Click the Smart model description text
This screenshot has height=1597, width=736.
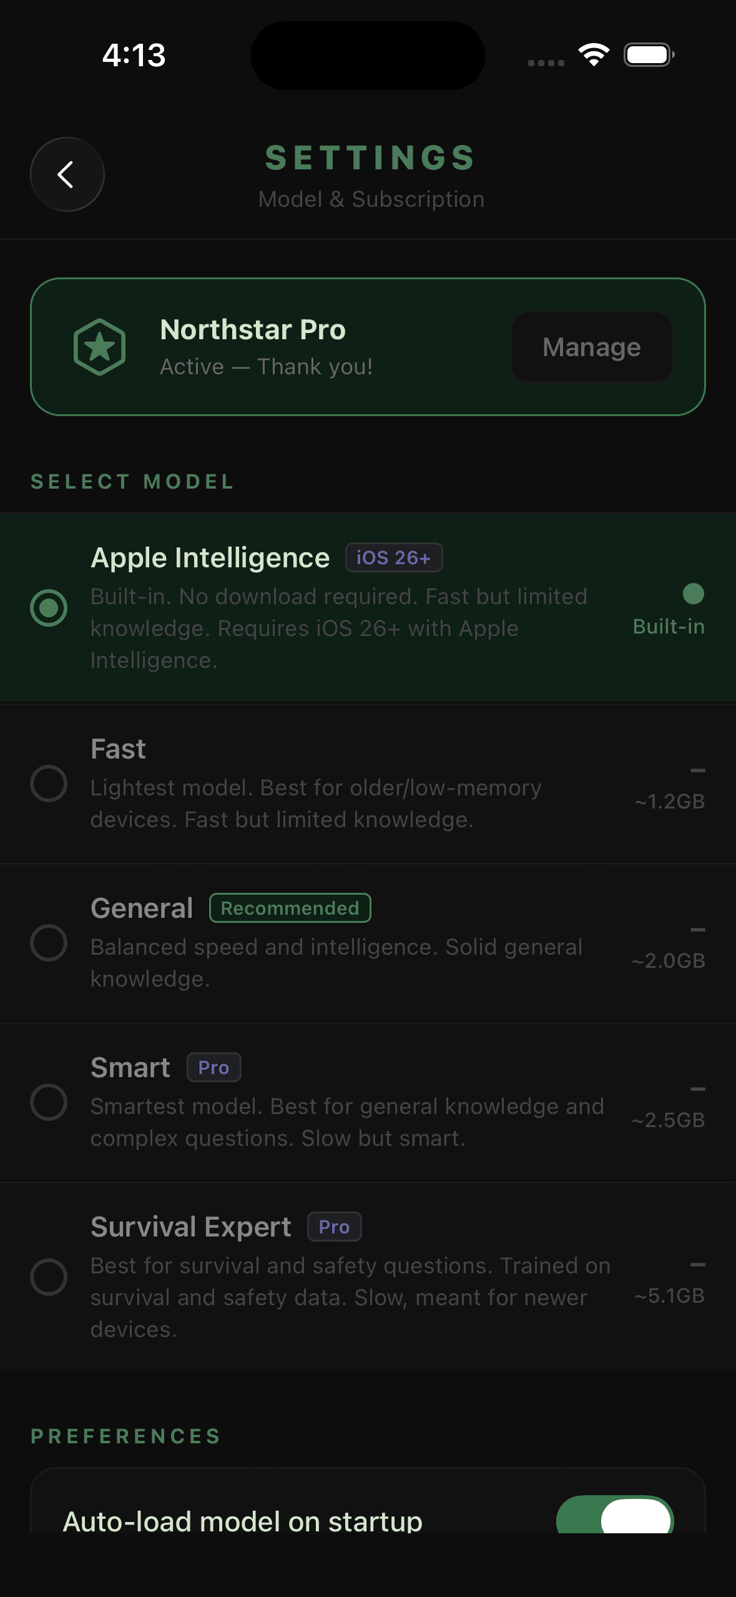click(347, 1122)
